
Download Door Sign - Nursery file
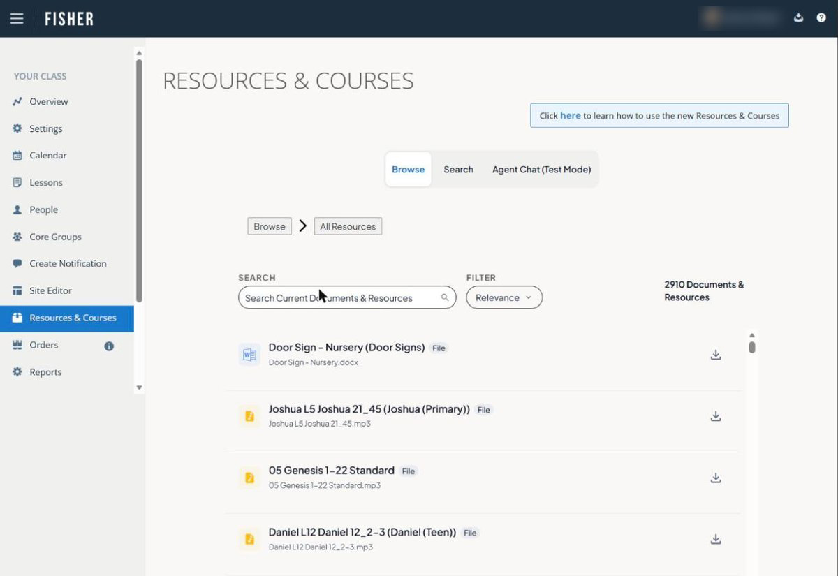coord(716,355)
